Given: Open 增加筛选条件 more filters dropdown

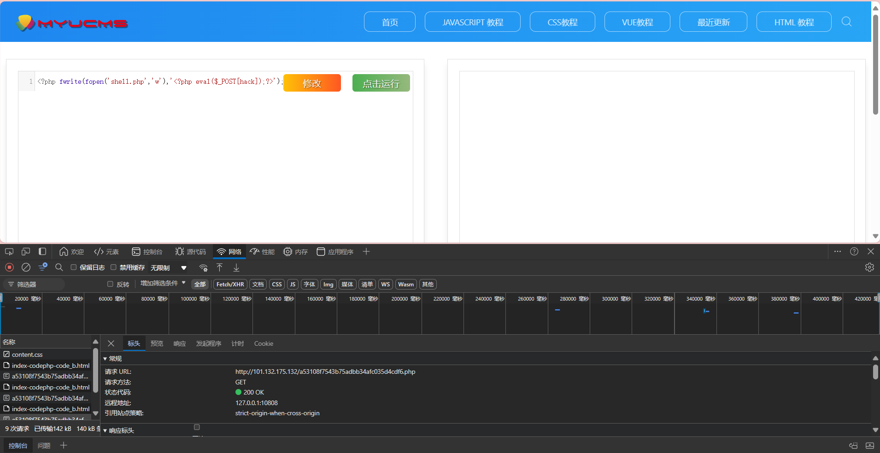Looking at the screenshot, I should tap(163, 283).
